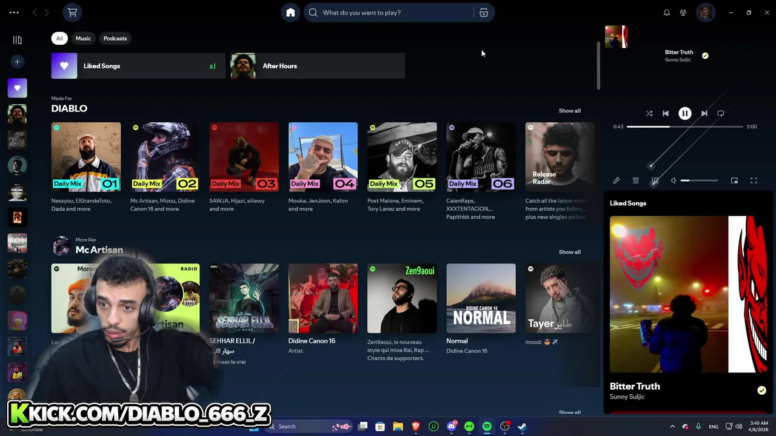Open the notifications bell

667,12
